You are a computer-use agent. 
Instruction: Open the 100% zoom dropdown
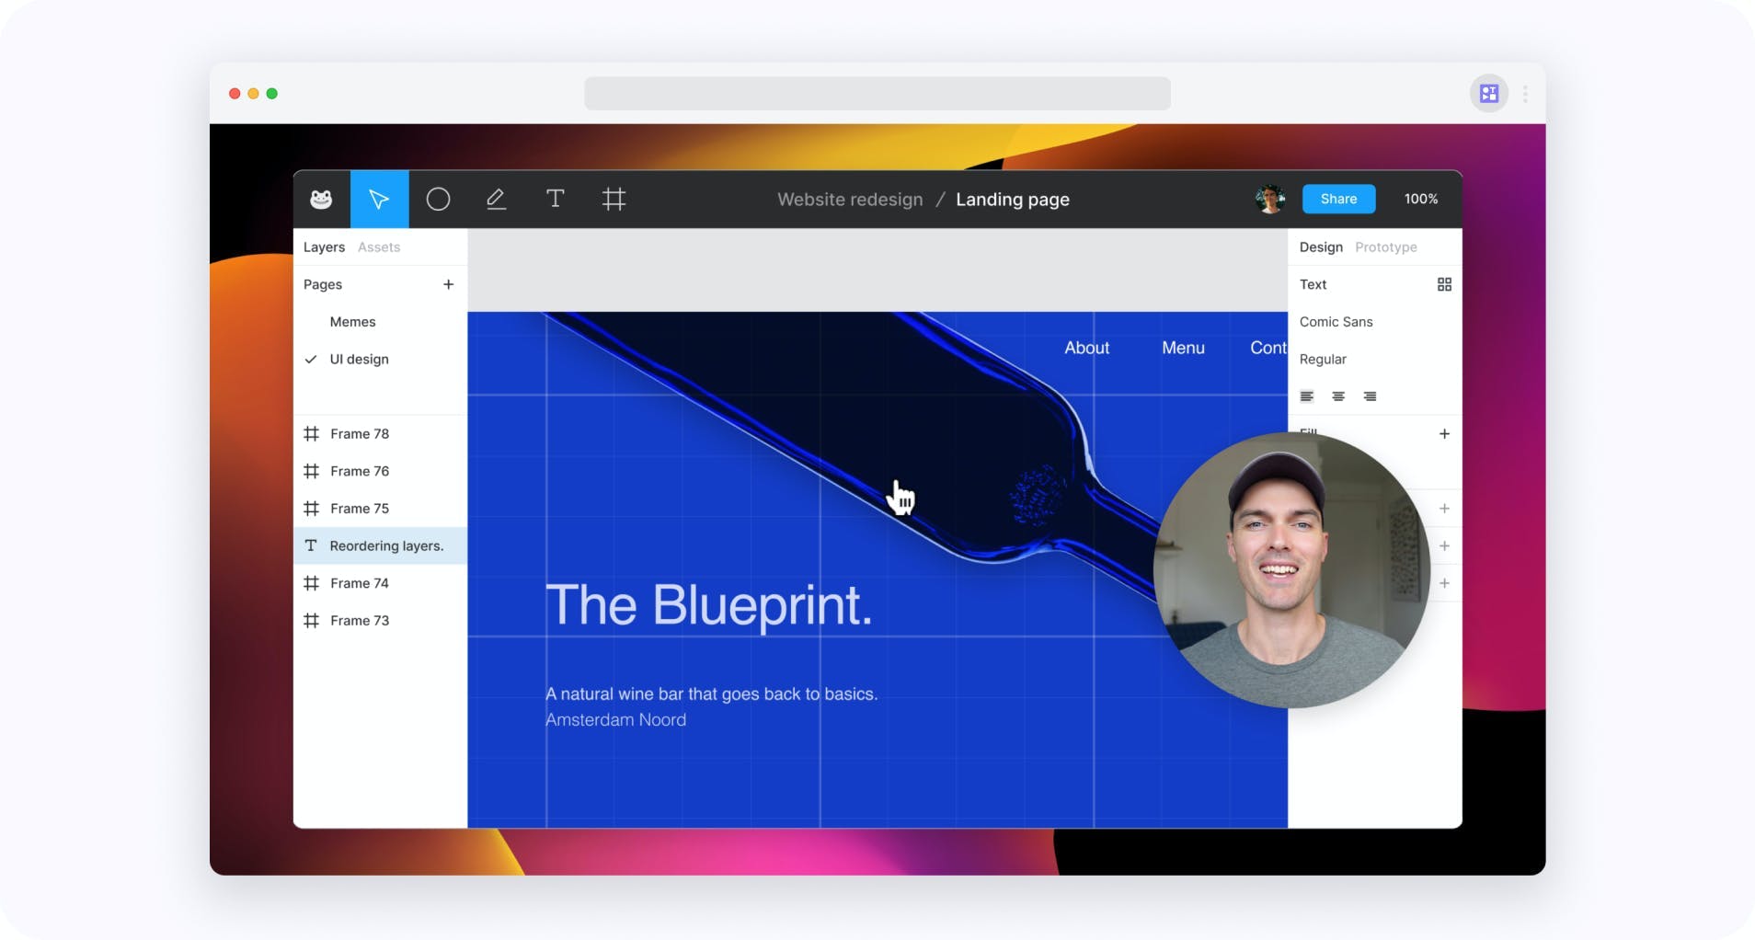(1420, 199)
